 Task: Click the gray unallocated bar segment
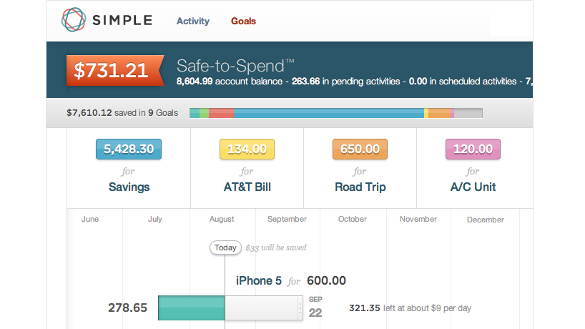[x=468, y=113]
